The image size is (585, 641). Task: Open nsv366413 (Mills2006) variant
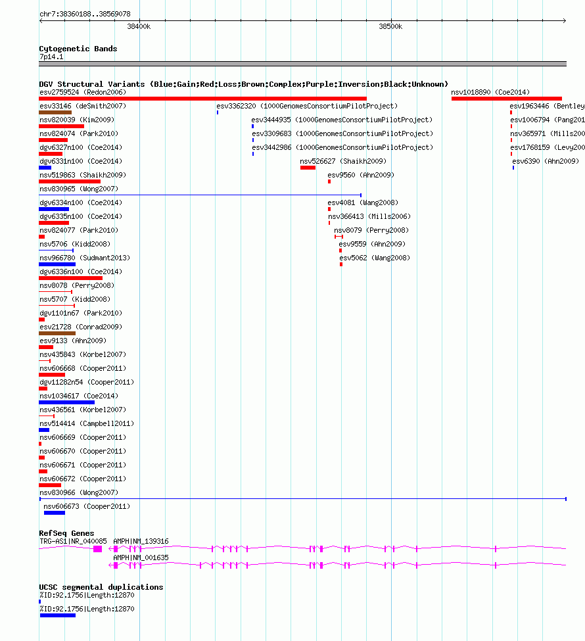(369, 217)
